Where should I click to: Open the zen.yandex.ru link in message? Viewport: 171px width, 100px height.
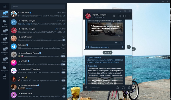point(105,61)
